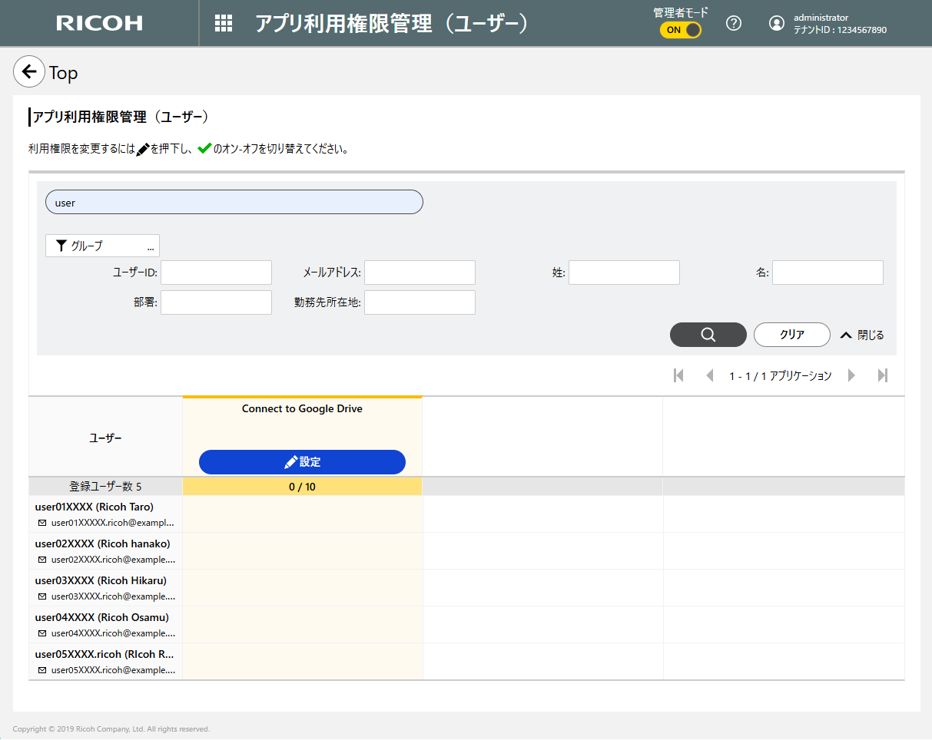The image size is (932, 740).
Task: Focus the メールアドレス input field
Action: 420,273
